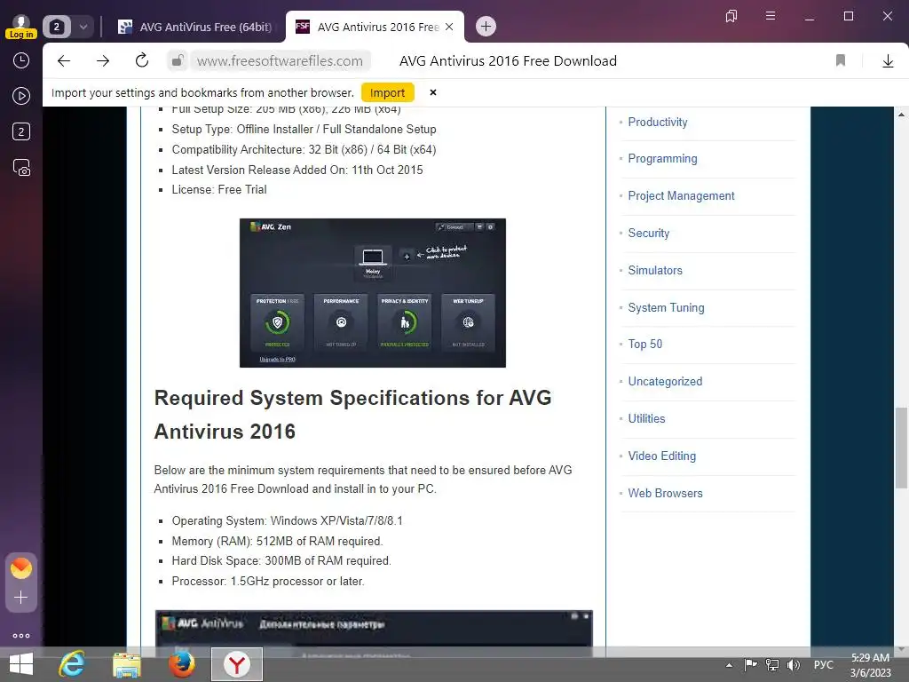Click the 'License: Free Trial' list item
The image size is (909, 682).
(x=219, y=190)
